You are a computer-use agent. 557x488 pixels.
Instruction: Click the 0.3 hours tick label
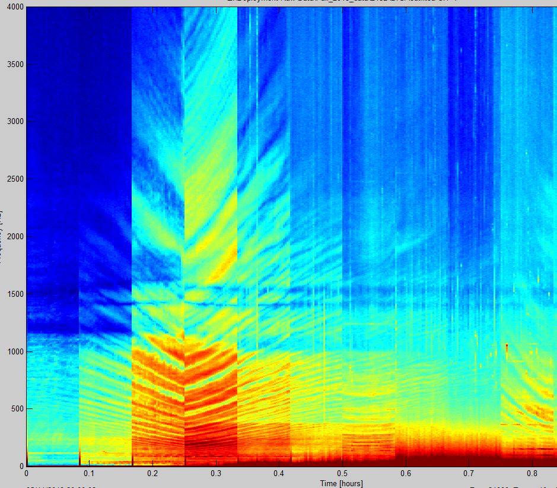[215, 474]
